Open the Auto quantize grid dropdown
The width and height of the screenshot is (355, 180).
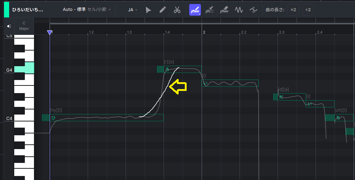pyautogui.click(x=87, y=10)
